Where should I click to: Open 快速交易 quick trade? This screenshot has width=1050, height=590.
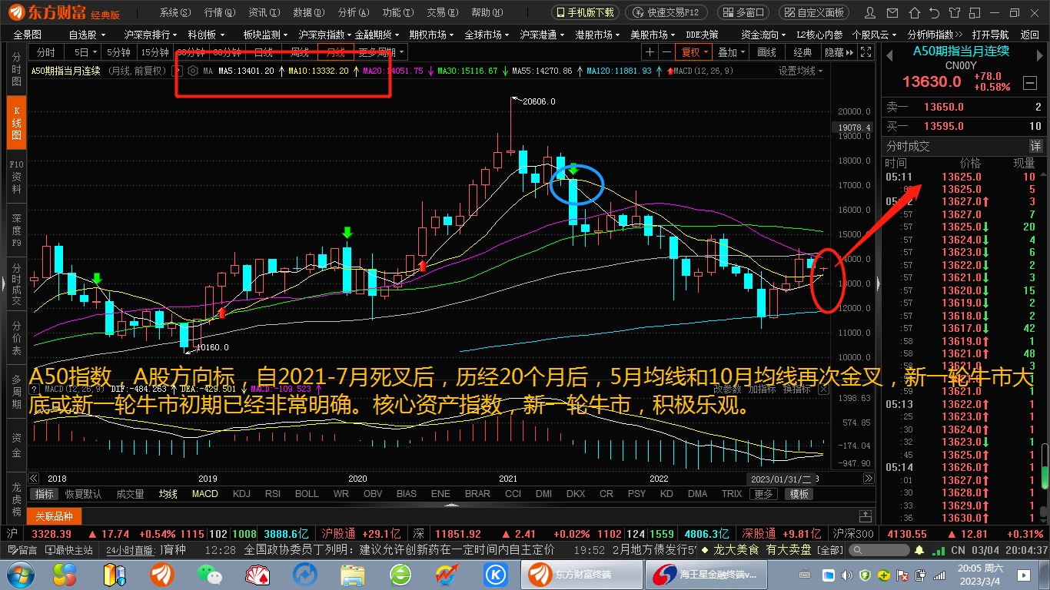coord(666,12)
